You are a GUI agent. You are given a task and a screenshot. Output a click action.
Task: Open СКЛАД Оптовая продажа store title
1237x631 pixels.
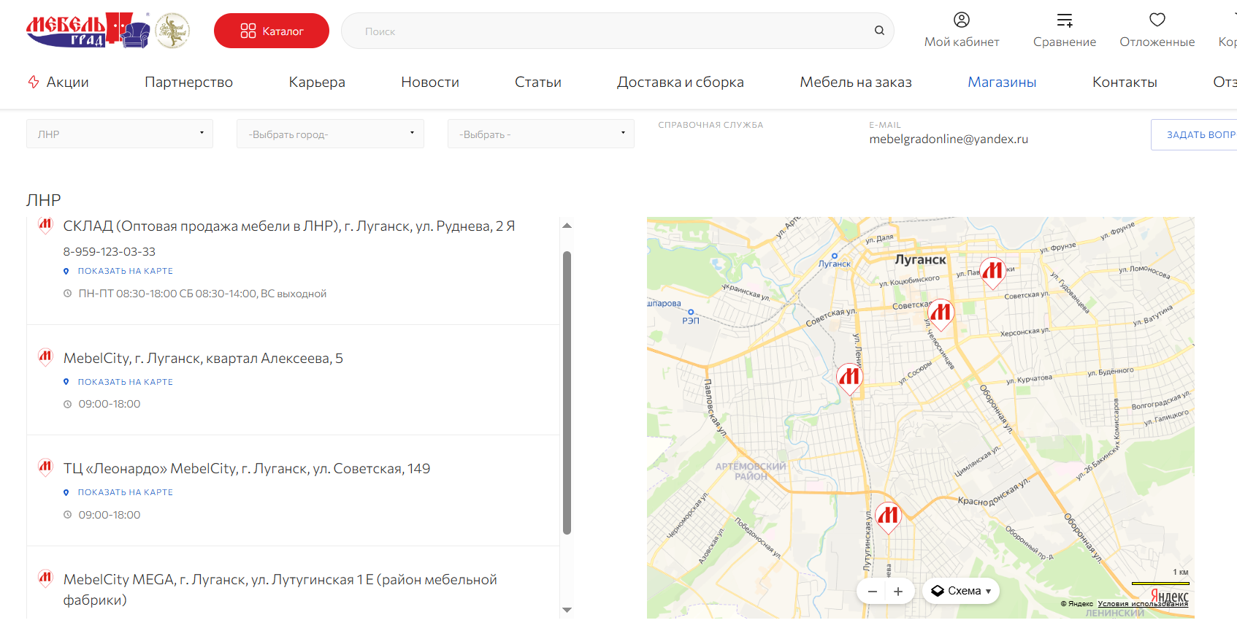coord(289,226)
